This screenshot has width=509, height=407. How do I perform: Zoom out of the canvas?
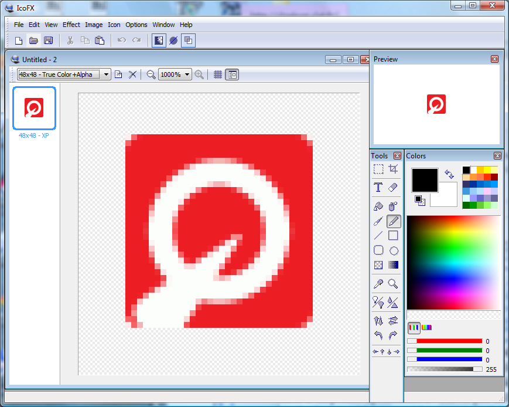[151, 74]
